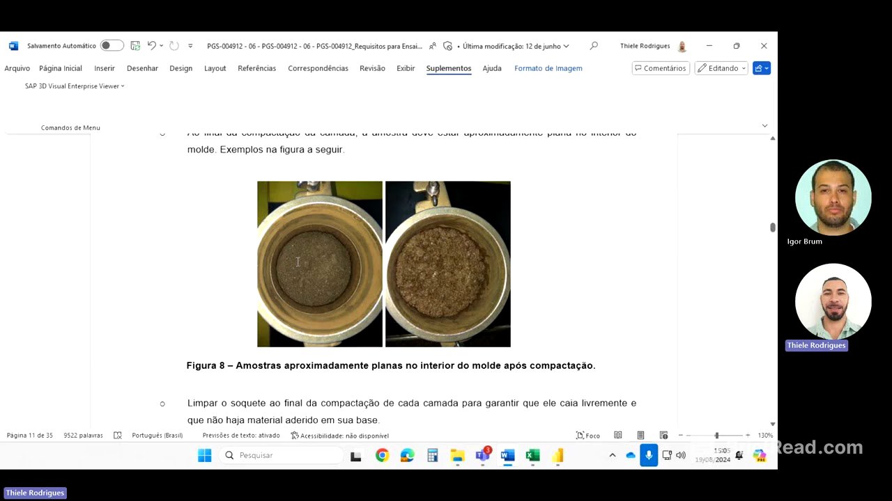Click the left compacted sample image
The image size is (892, 501).
point(320,264)
